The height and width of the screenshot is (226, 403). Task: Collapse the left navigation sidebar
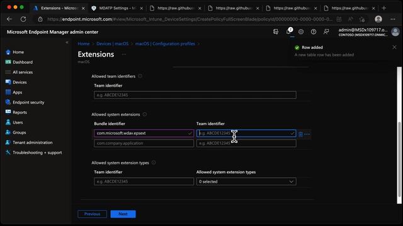[x=67, y=42]
